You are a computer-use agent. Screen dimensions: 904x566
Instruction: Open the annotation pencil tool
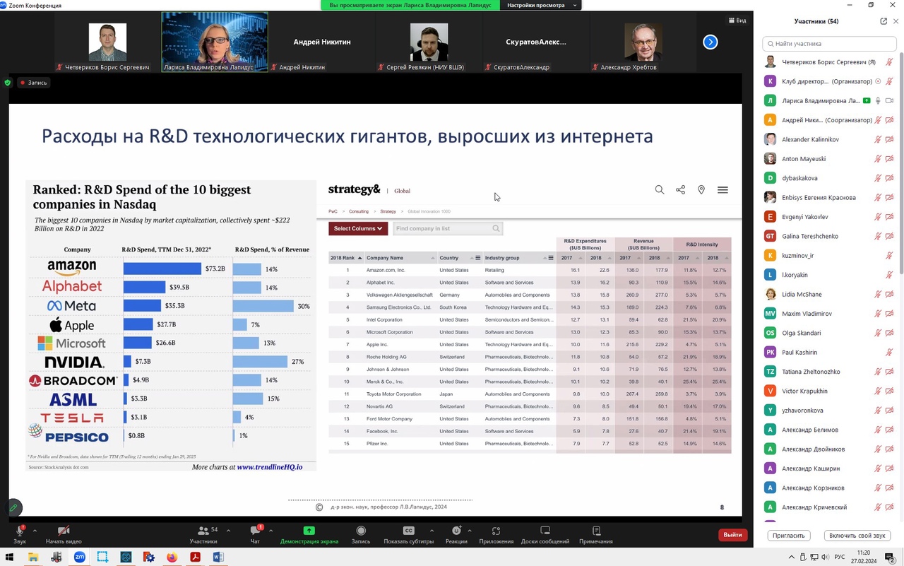pyautogui.click(x=13, y=507)
